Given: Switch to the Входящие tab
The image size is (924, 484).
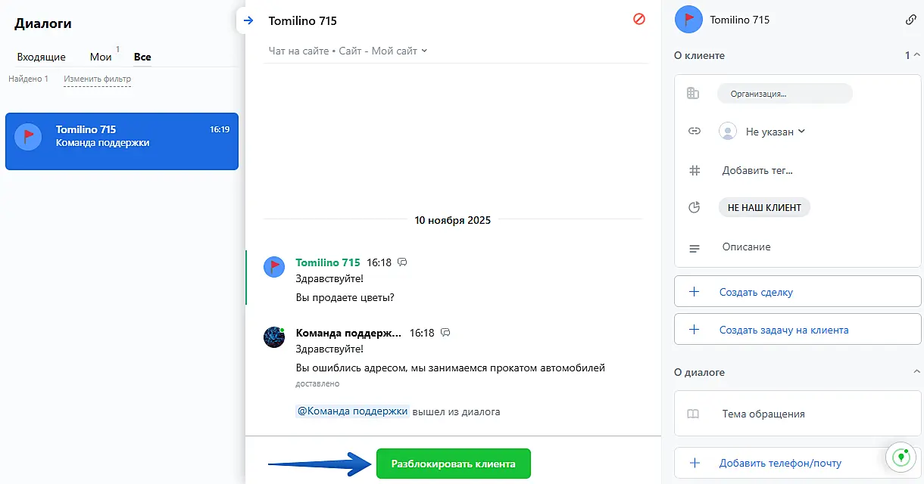Looking at the screenshot, I should [42, 57].
